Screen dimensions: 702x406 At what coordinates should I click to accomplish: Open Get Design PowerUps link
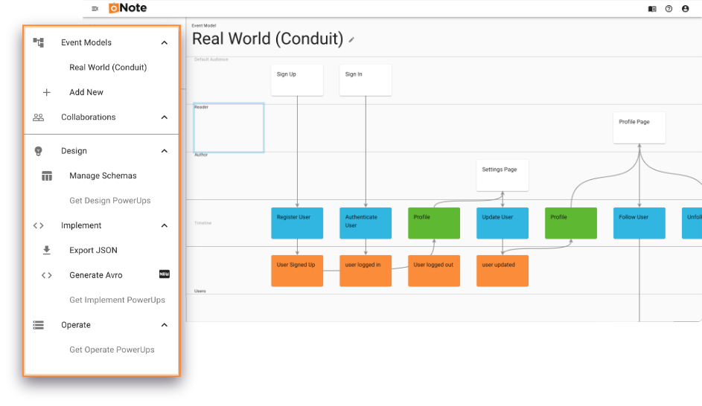click(x=110, y=201)
